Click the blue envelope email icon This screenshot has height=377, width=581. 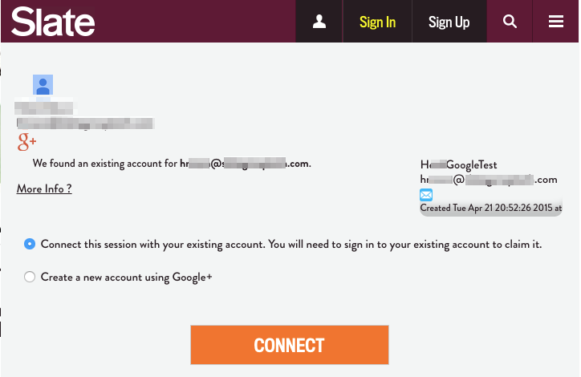[x=426, y=195]
